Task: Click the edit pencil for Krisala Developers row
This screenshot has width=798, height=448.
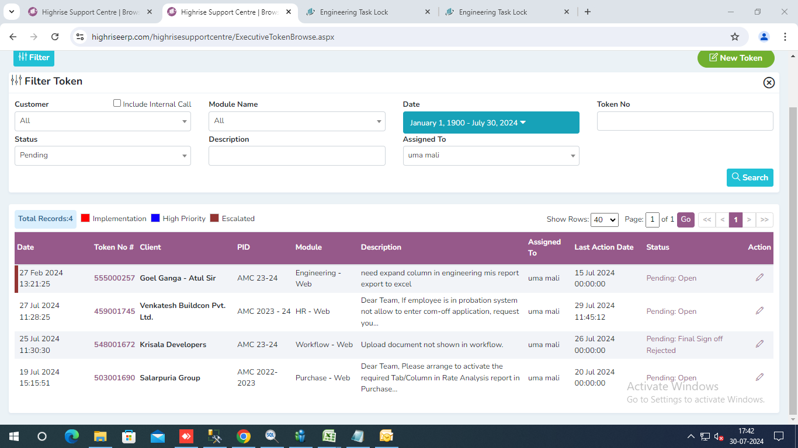Action: click(759, 344)
